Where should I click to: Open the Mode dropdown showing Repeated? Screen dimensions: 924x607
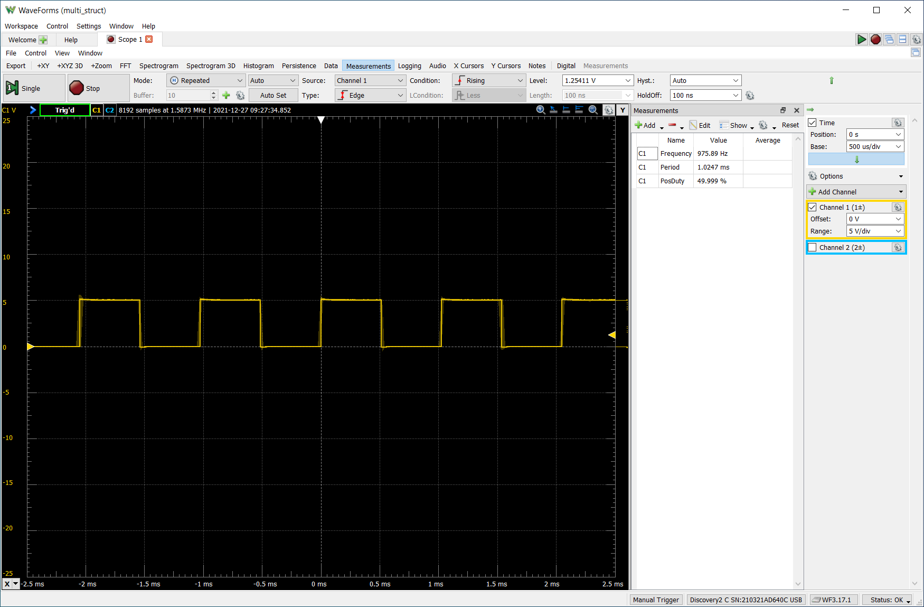(x=206, y=80)
